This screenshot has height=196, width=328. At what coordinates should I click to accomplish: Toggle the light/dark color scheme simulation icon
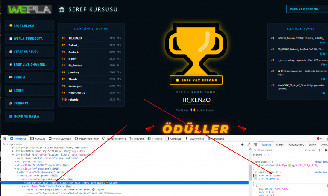[x=326, y=150]
